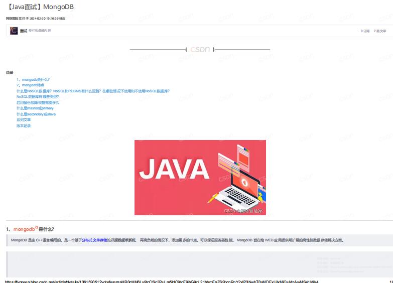Click the page URL in the footer

pos(162,281)
